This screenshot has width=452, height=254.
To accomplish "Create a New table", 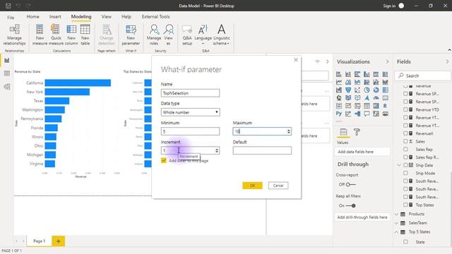I will [x=85, y=35].
